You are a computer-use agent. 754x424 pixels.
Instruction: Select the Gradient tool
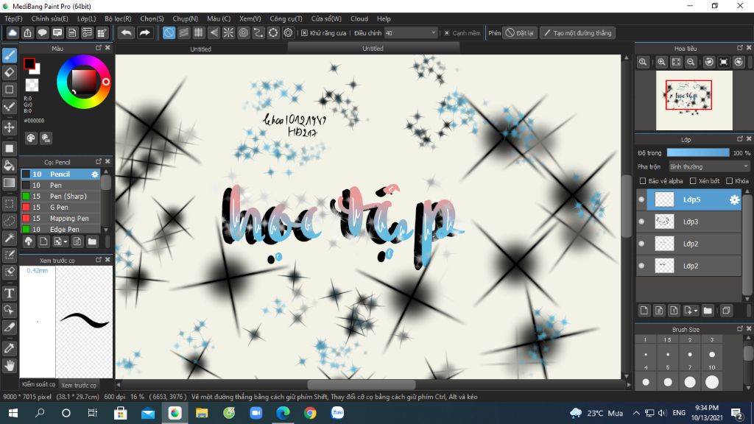click(9, 183)
